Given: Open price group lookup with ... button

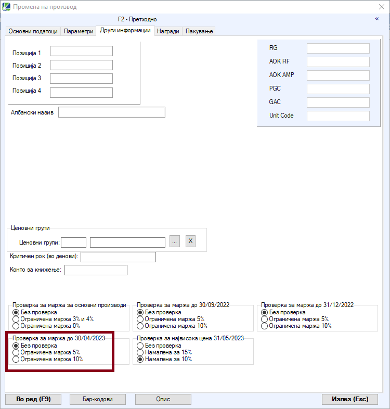Looking at the screenshot, I should tap(174, 241).
